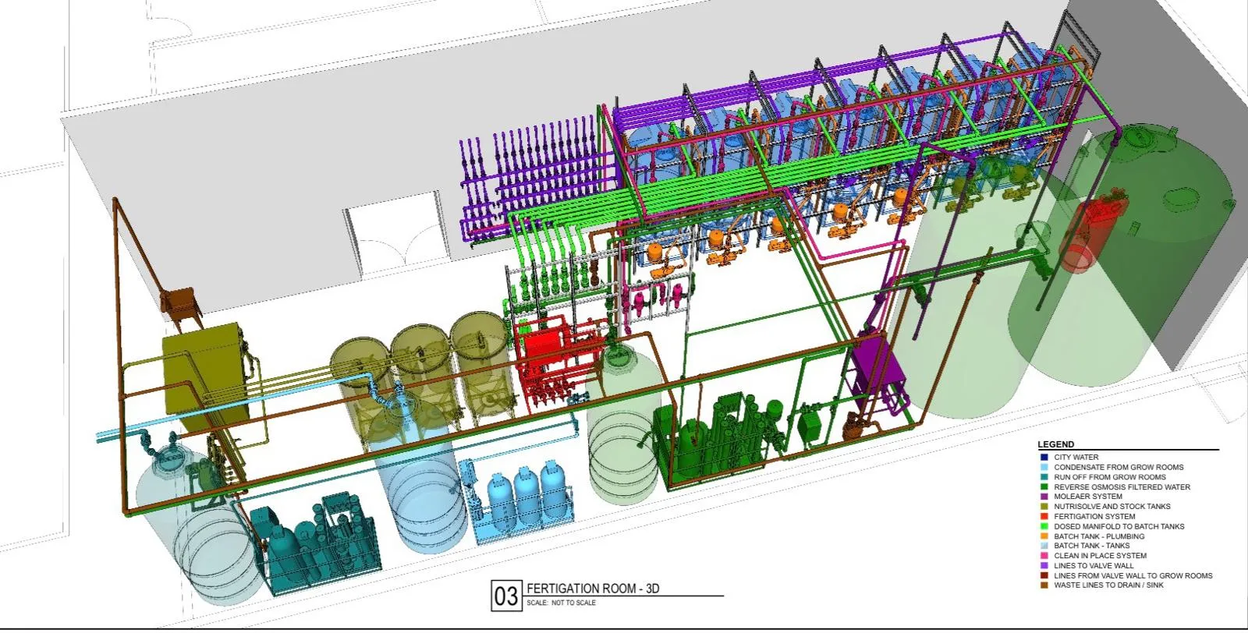Viewport: 1248px width, 633px height.
Task: Select the boxed view number "03"
Action: pos(505,596)
